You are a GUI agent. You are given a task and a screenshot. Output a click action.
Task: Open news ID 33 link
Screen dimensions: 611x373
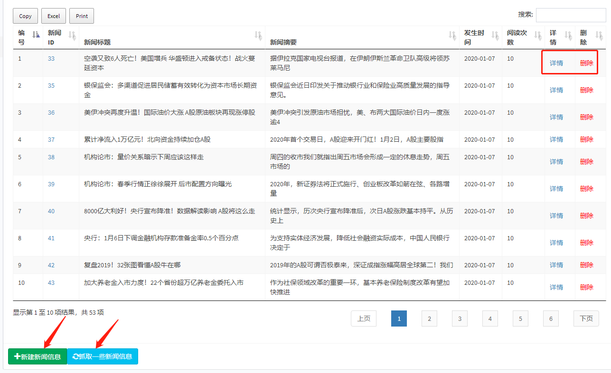[x=51, y=59]
